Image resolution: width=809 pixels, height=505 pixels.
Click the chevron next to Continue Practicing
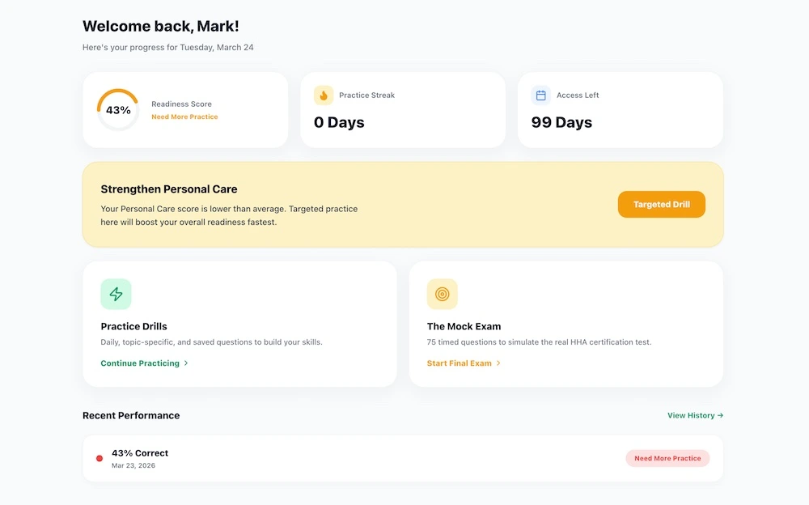(186, 363)
